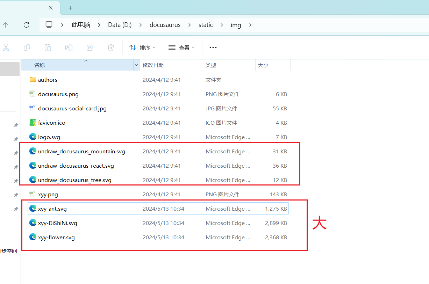The image size is (429, 284).
Task: Open the 查看 view menu
Action: pos(181,48)
